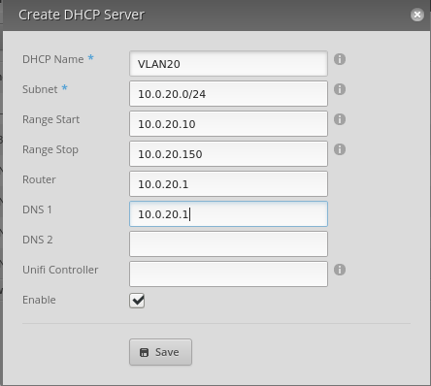
Task: Click the DNS 1 label
Action: [37, 209]
